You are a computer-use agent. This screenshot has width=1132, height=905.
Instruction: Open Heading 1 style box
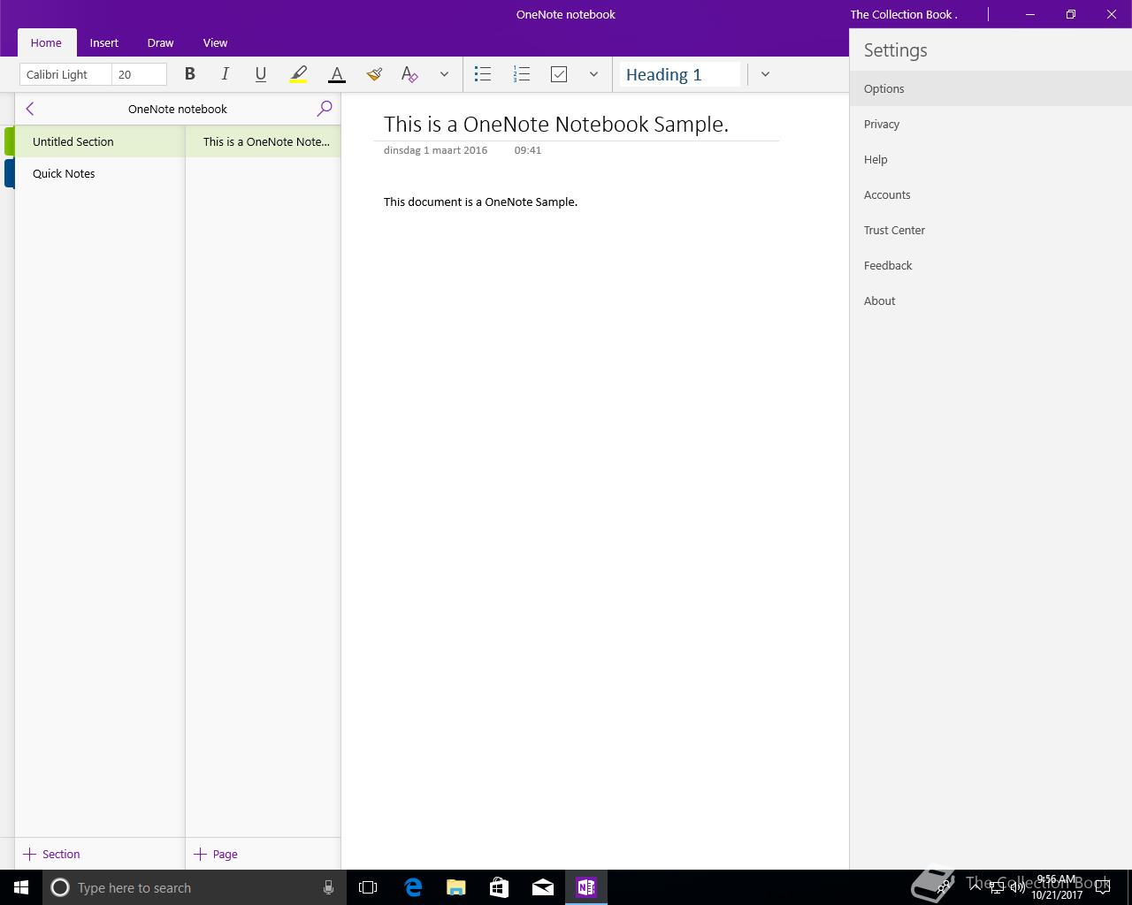[679, 74]
